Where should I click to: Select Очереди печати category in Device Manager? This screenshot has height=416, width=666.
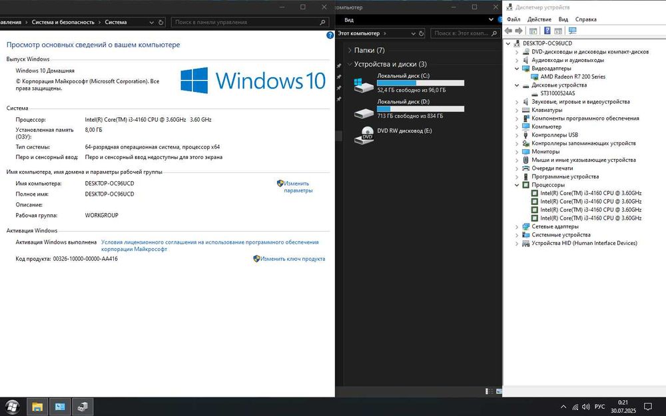click(x=552, y=168)
